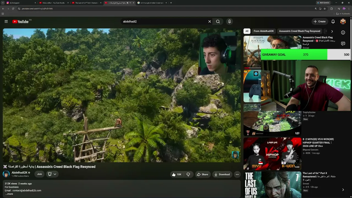The image size is (352, 198).
Task: Open the Chrome profile avatar
Action: 344,9
